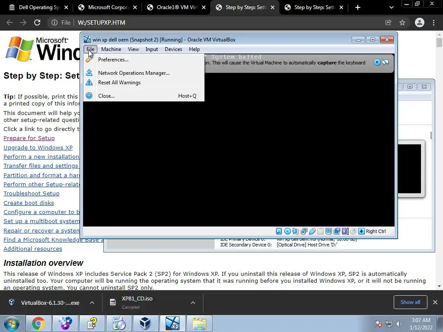
Task: Click the don't-show-again icon on the capture notification
Action: (385, 62)
